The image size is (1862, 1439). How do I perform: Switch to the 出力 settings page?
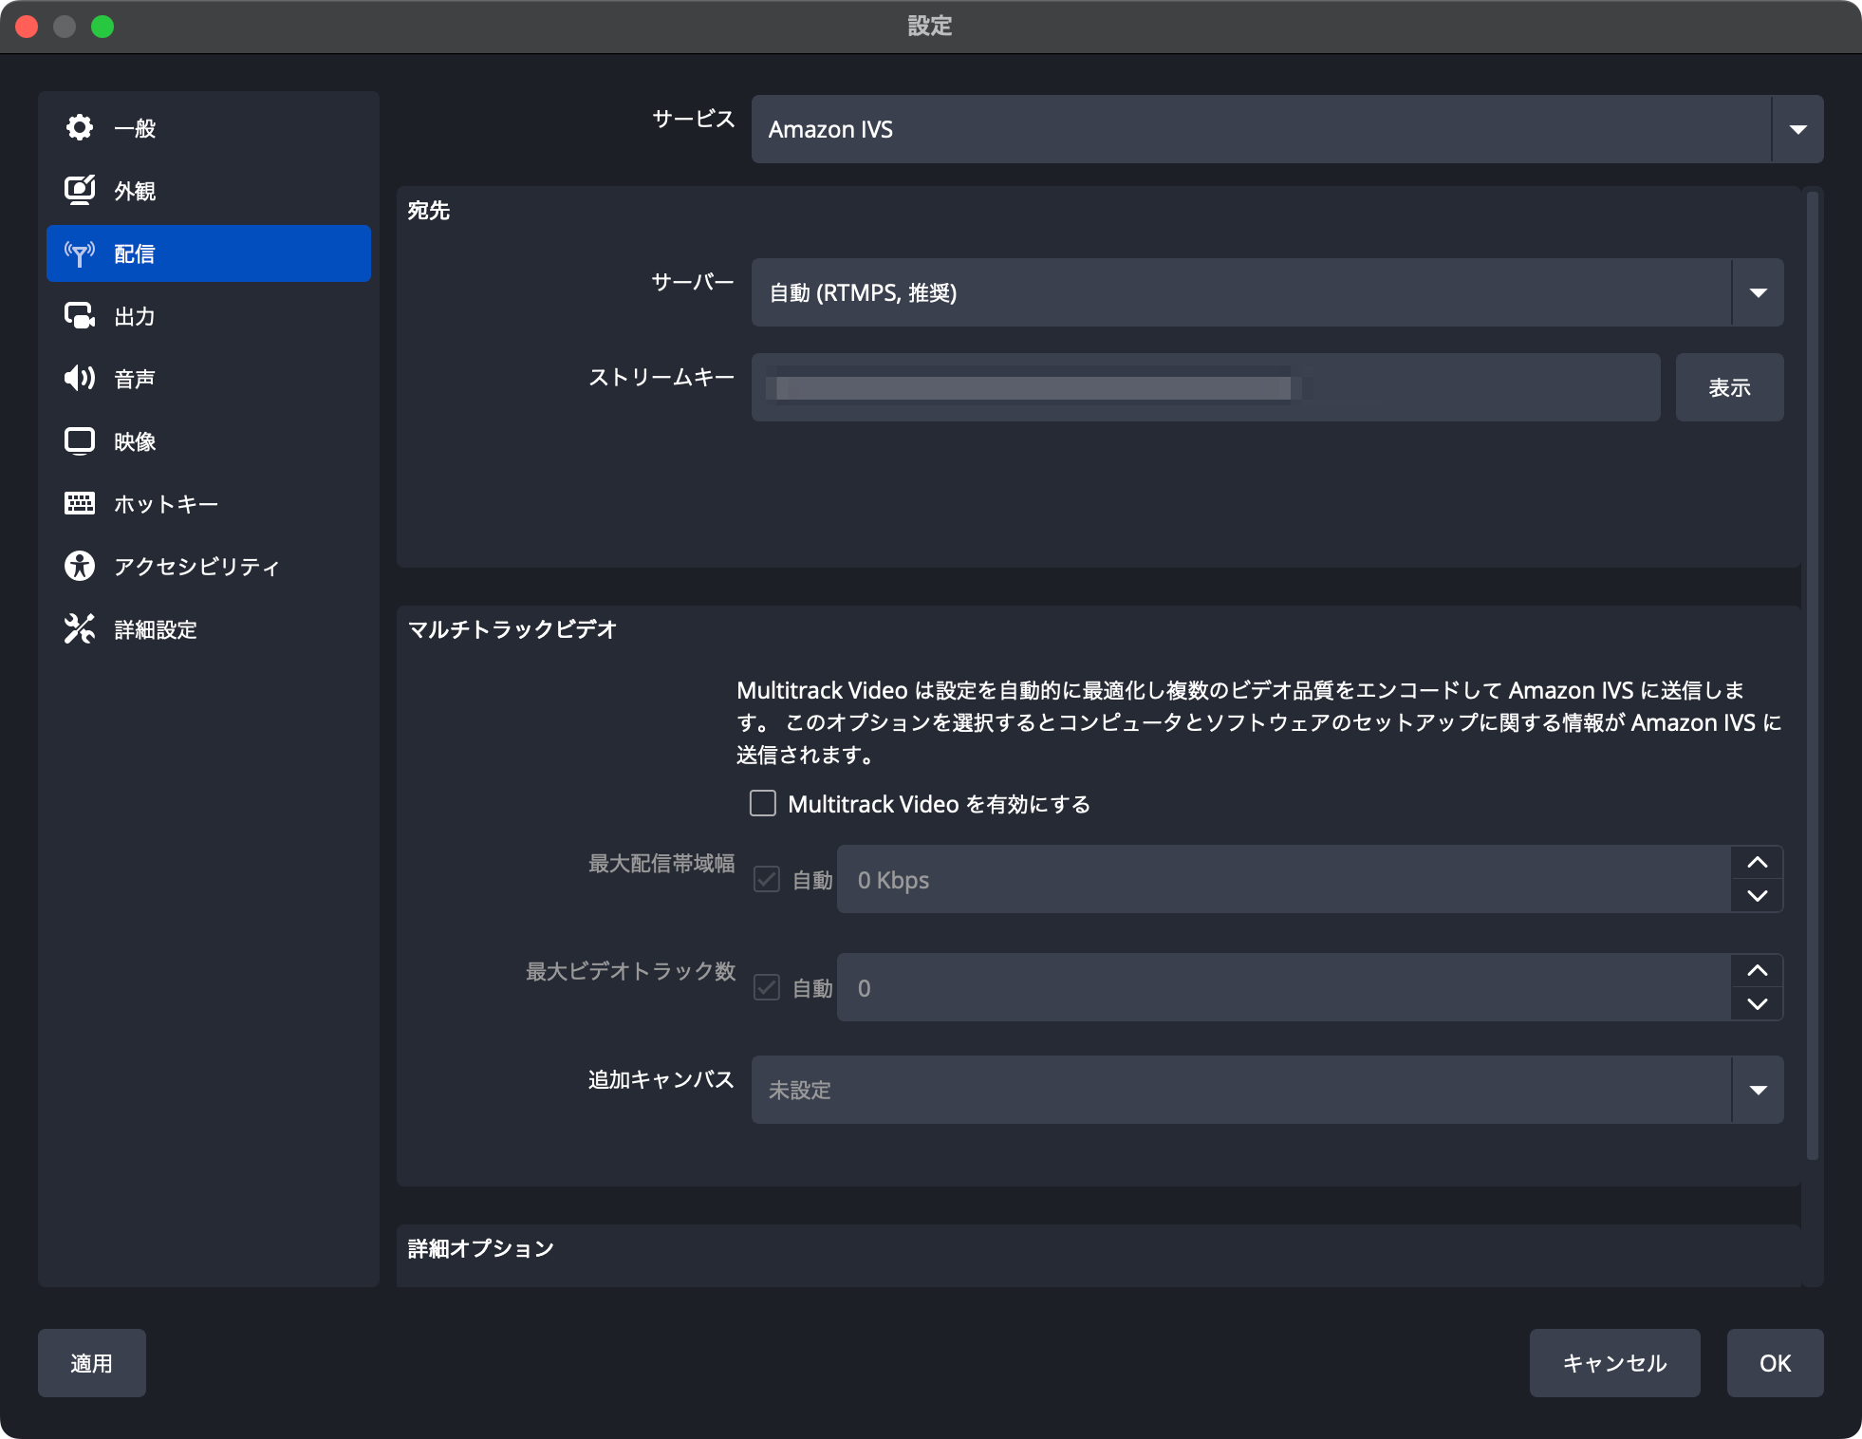[x=209, y=316]
